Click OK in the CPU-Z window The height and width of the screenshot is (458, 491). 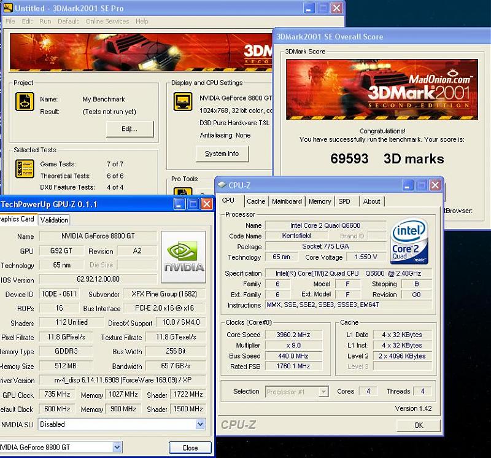click(419, 425)
